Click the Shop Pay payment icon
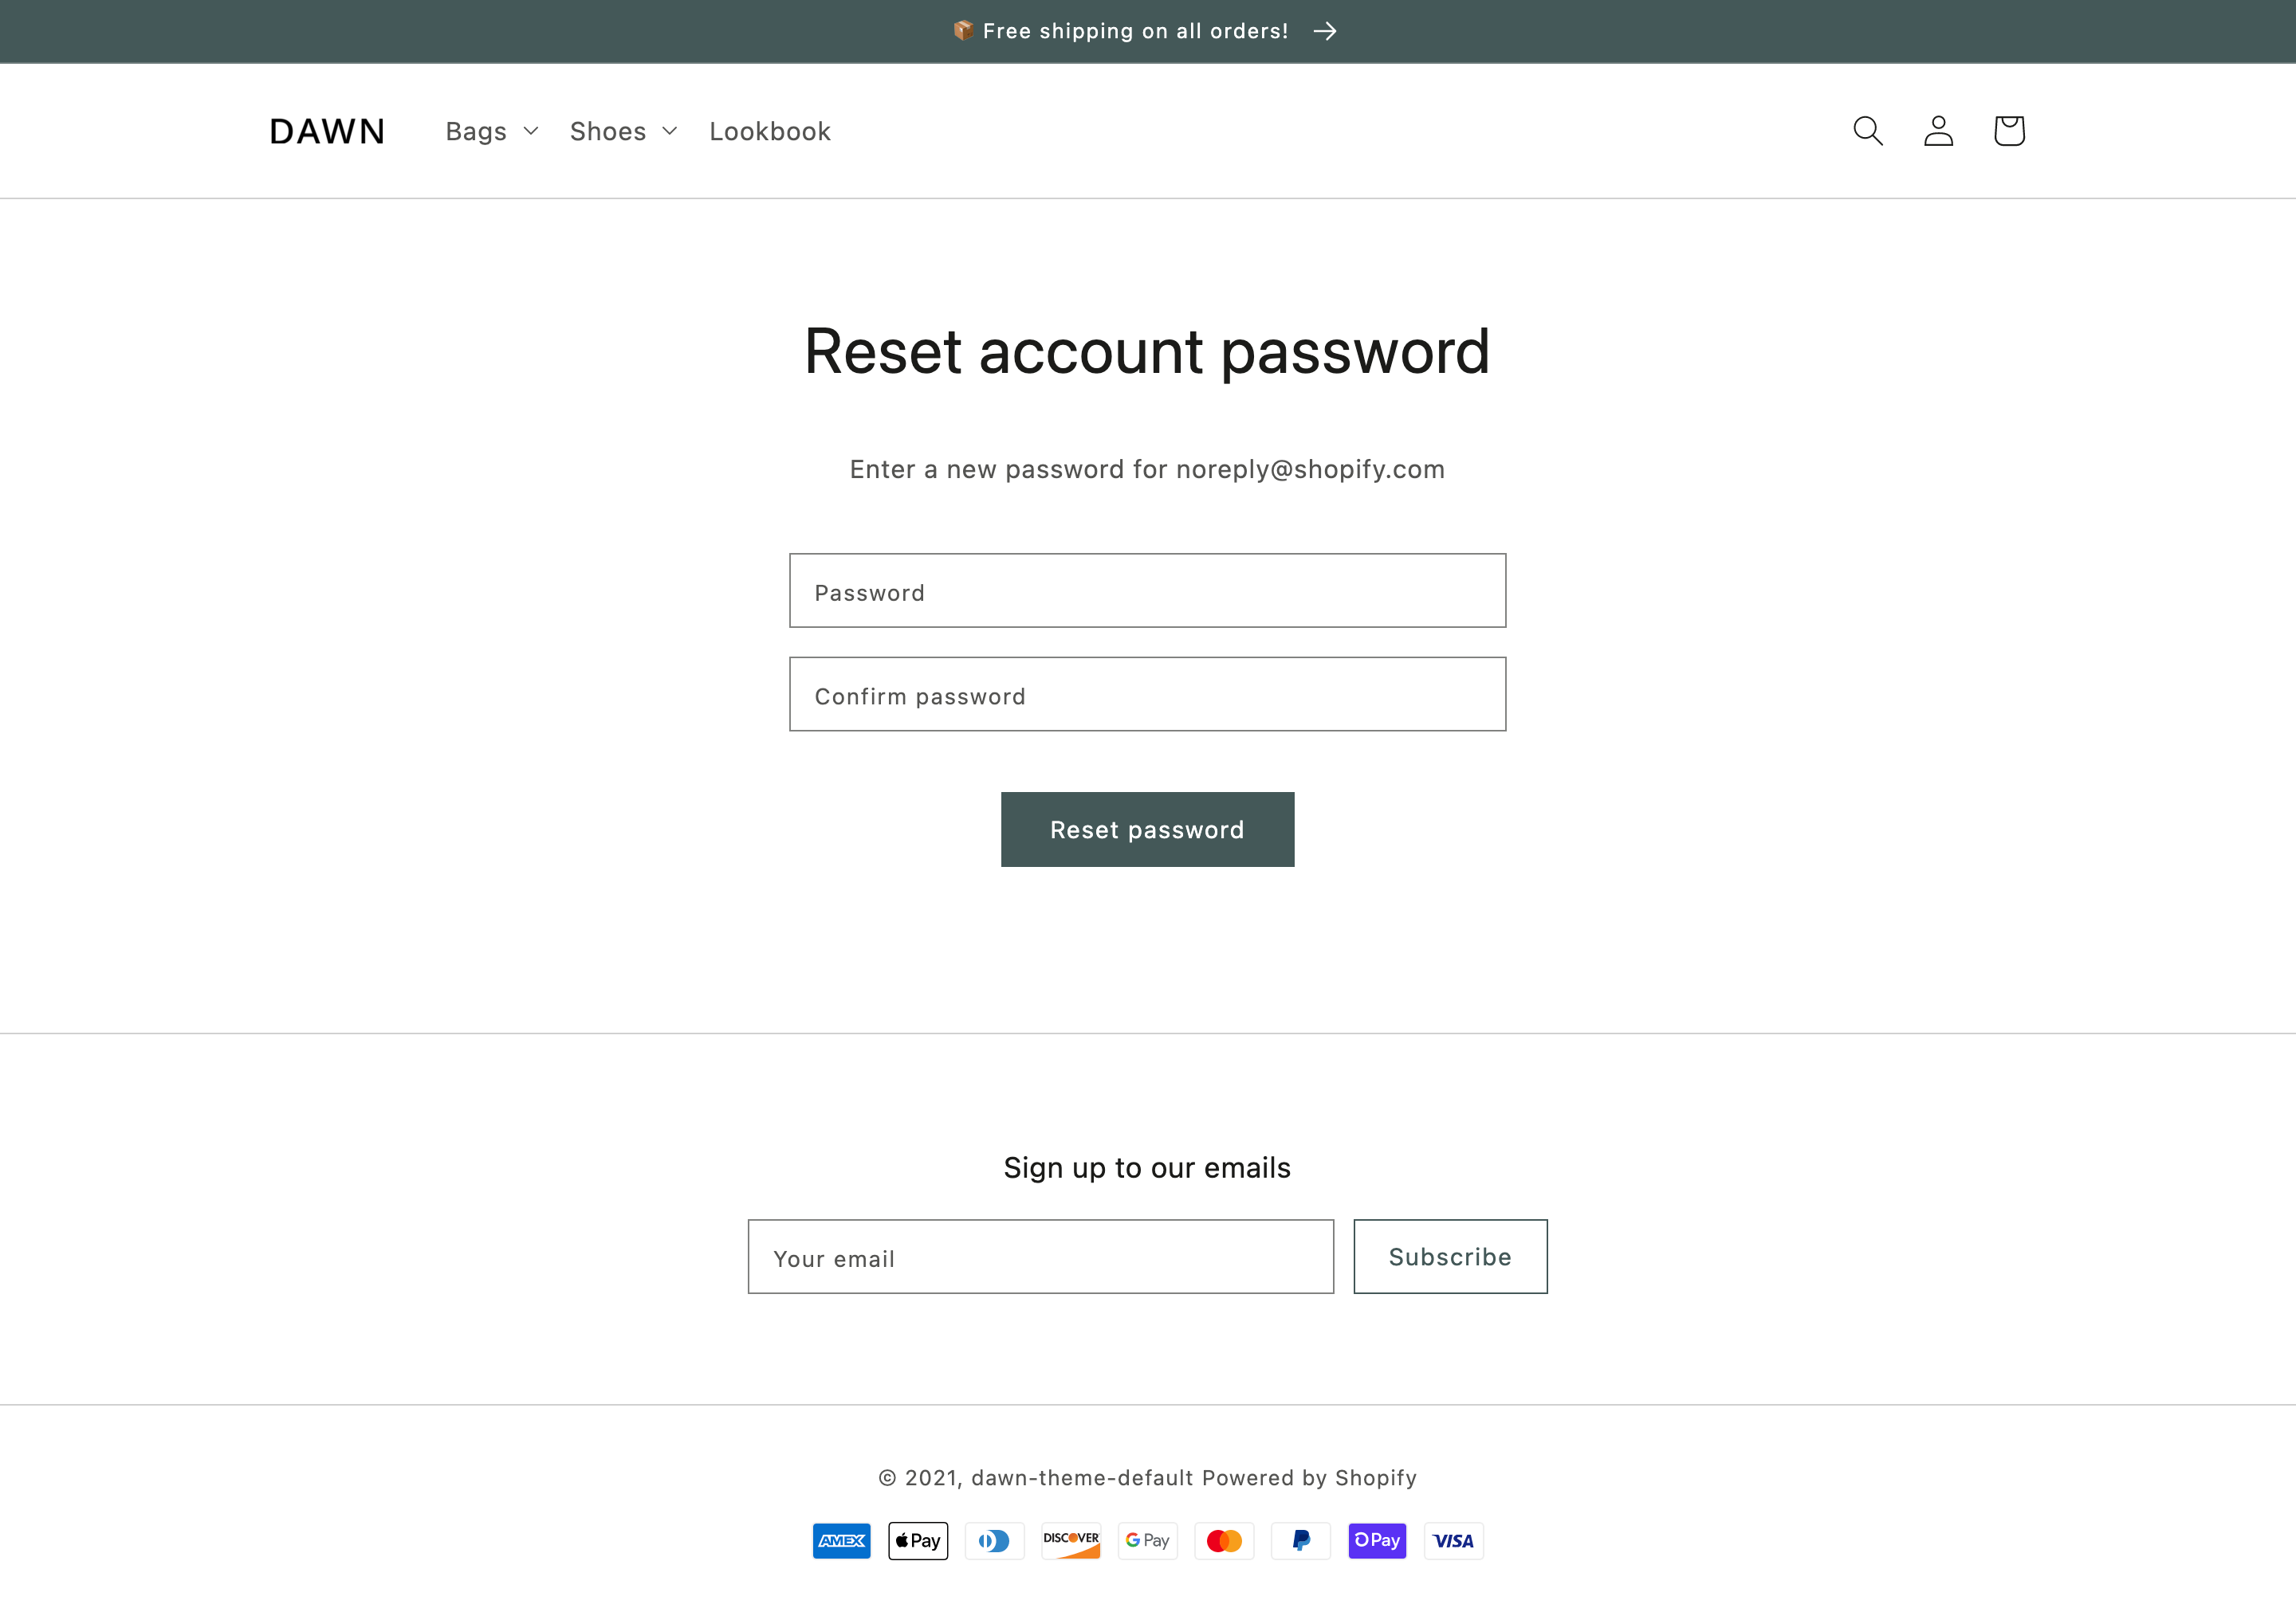Viewport: 2296px width, 1608px height. tap(1377, 1540)
